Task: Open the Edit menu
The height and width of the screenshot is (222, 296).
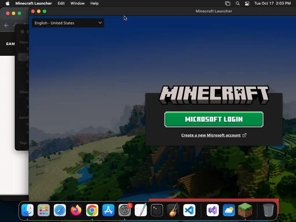Action: pos(61,3)
